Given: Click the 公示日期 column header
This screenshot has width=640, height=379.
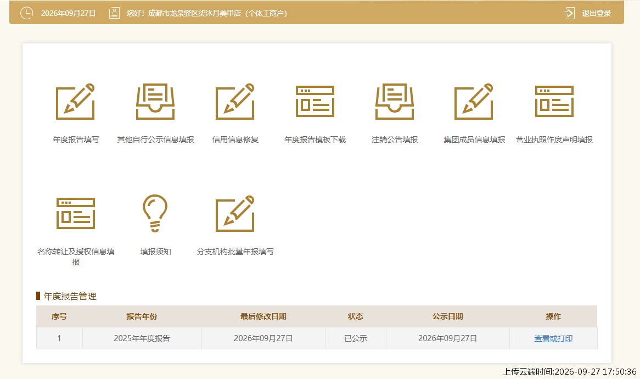Looking at the screenshot, I should coord(448,316).
